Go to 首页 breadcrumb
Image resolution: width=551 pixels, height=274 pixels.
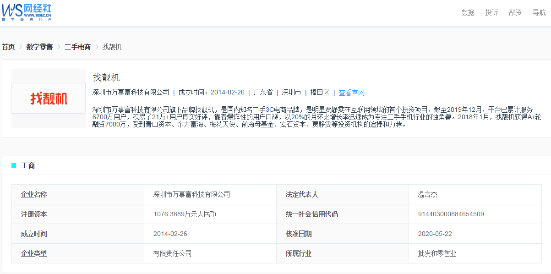click(x=8, y=47)
